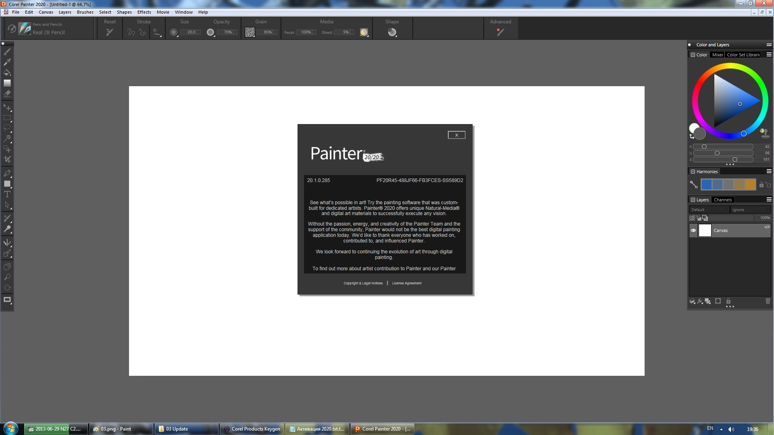This screenshot has height=435, width=774.
Task: Open the Effects menu
Action: tap(144, 12)
